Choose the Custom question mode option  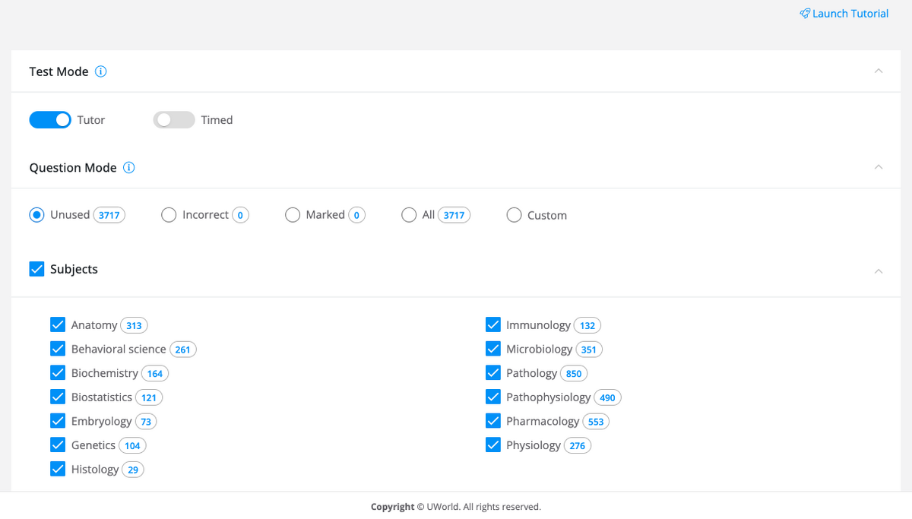514,215
